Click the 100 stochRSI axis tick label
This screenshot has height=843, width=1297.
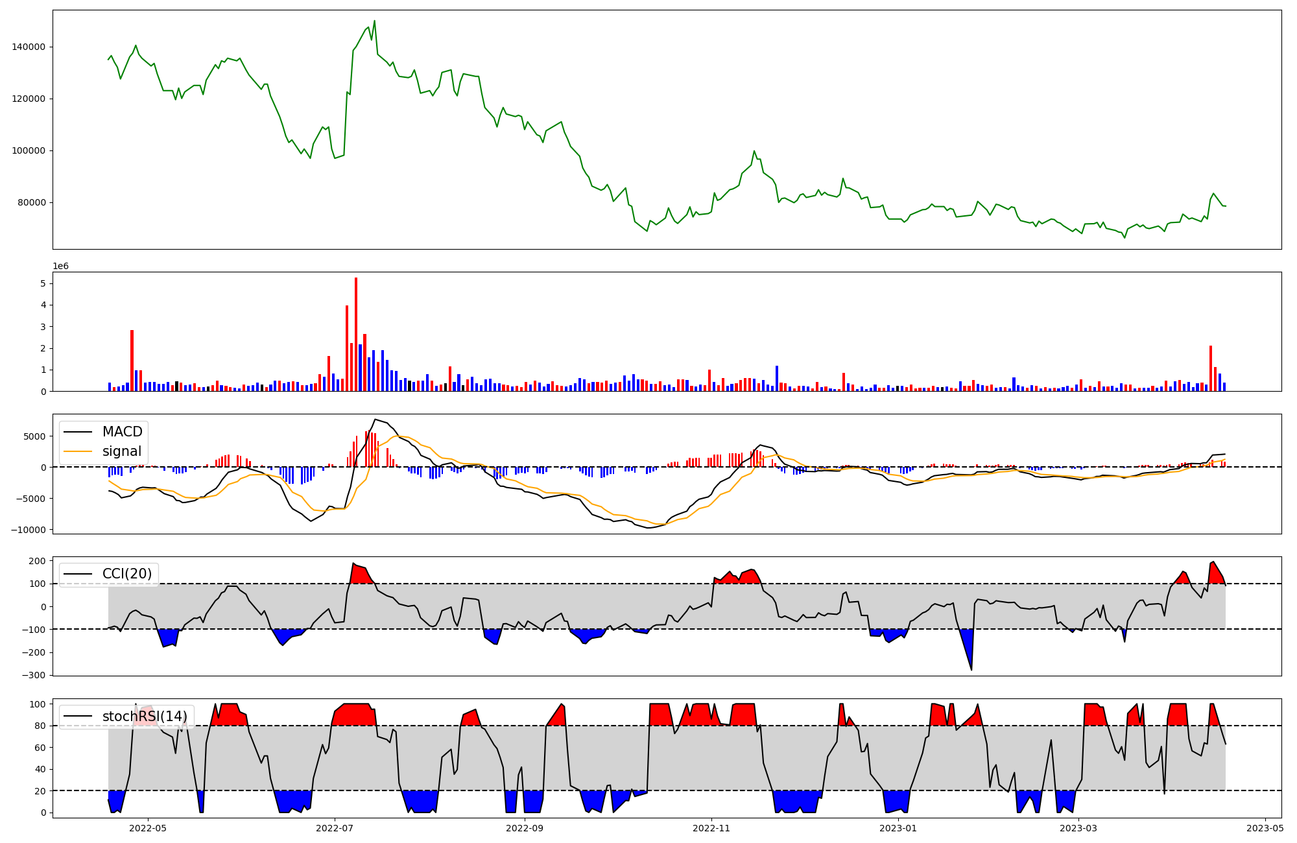38,704
